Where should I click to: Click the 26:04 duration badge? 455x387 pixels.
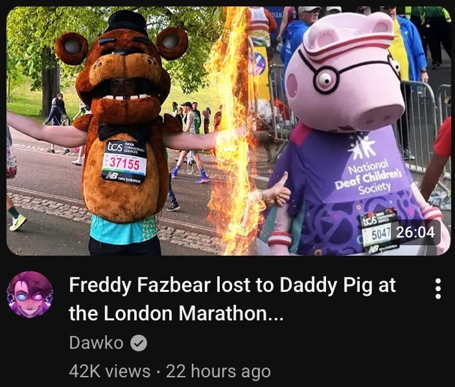click(x=415, y=232)
